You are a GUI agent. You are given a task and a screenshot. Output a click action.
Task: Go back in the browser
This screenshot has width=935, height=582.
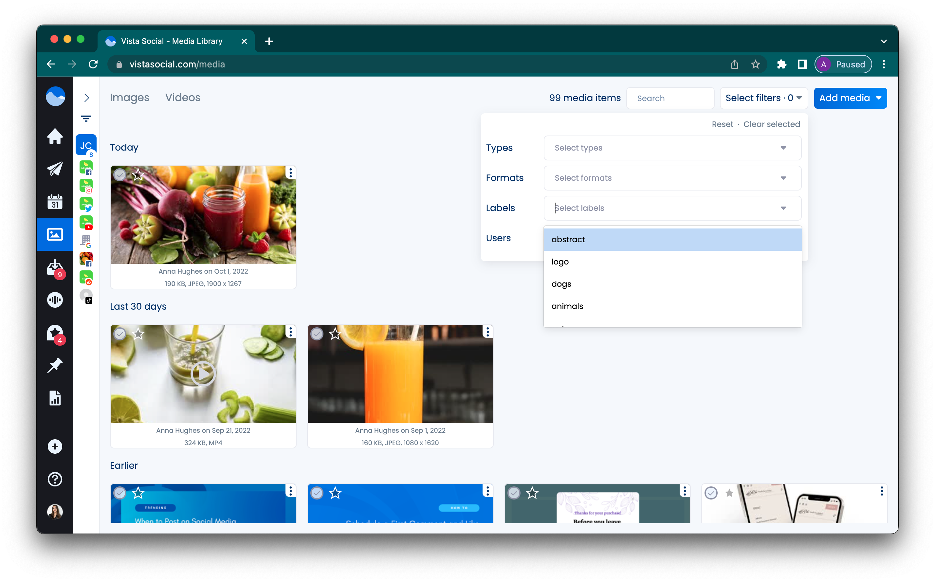pyautogui.click(x=51, y=64)
